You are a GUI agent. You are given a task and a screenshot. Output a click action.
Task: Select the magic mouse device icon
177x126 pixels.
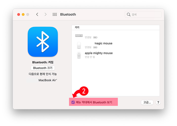pos(79,45)
